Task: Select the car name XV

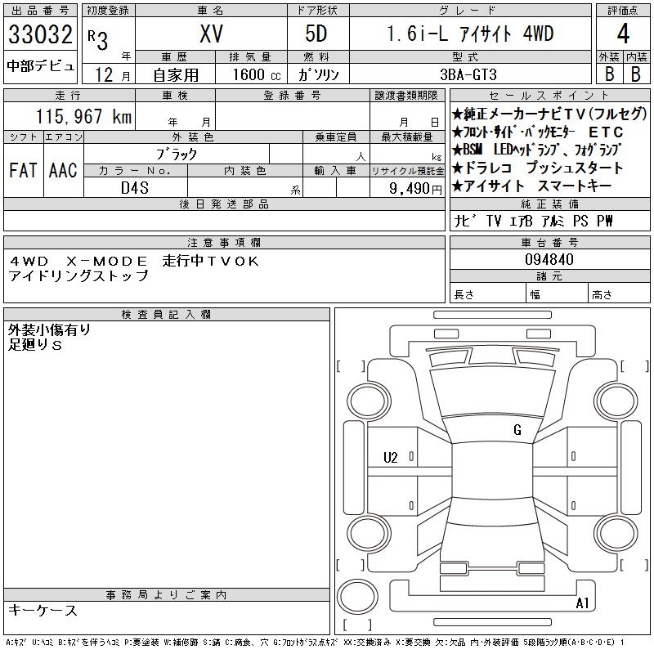Action: [x=211, y=34]
